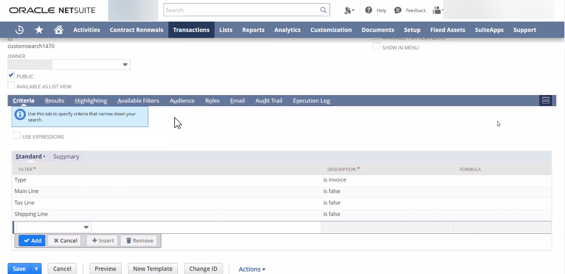
Task: Click the blue Save button
Action: pos(19,269)
